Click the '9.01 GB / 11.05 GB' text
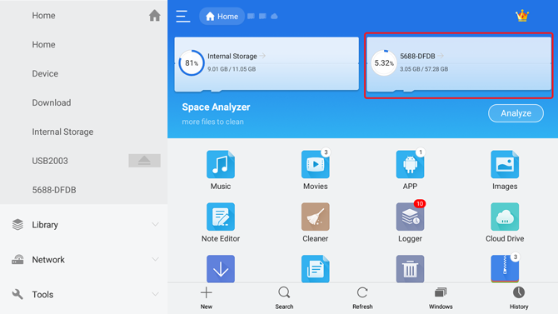 coord(232,69)
